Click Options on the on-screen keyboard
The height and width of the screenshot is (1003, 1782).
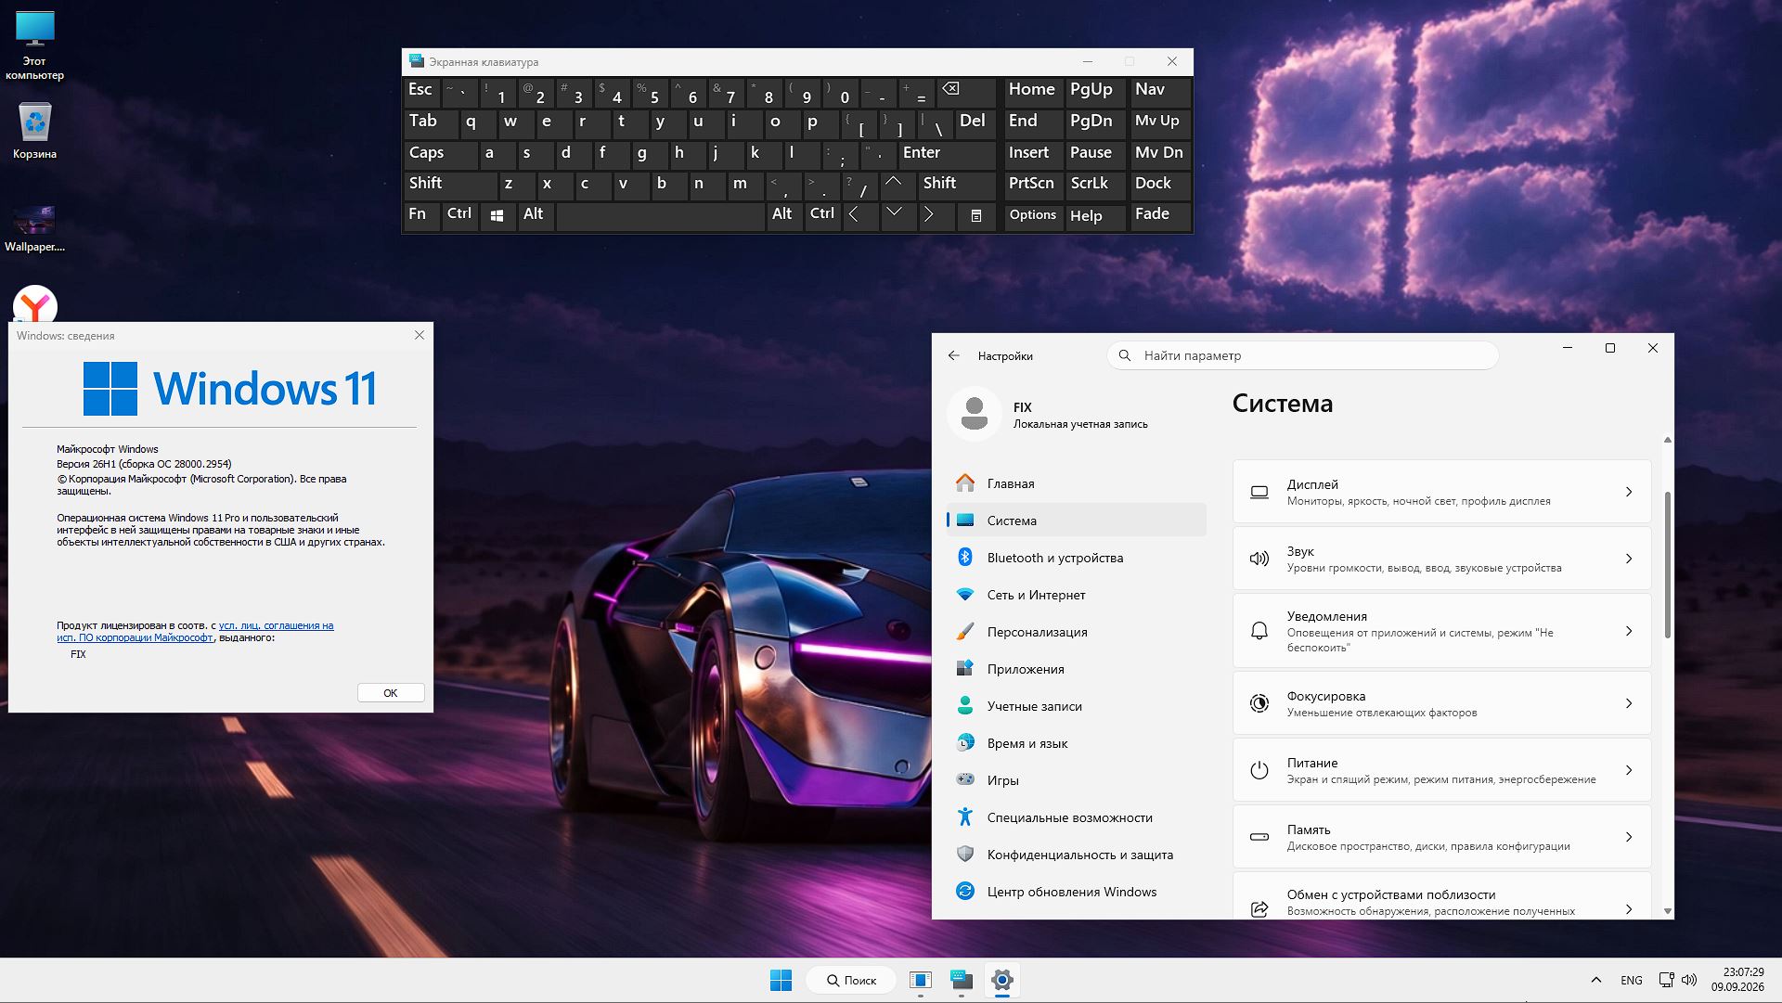[x=1033, y=215]
